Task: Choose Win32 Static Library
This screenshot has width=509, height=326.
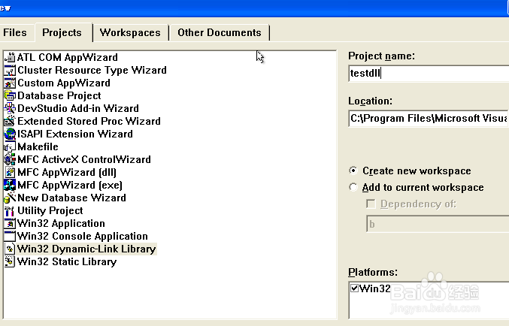Action: (x=67, y=261)
